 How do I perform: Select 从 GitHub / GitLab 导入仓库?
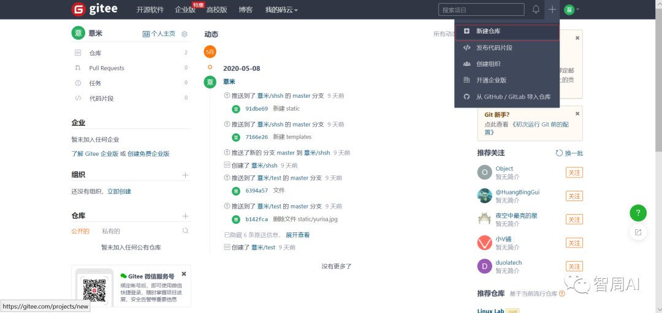(507, 97)
